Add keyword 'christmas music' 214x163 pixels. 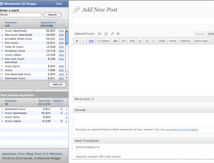[x=61, y=51]
